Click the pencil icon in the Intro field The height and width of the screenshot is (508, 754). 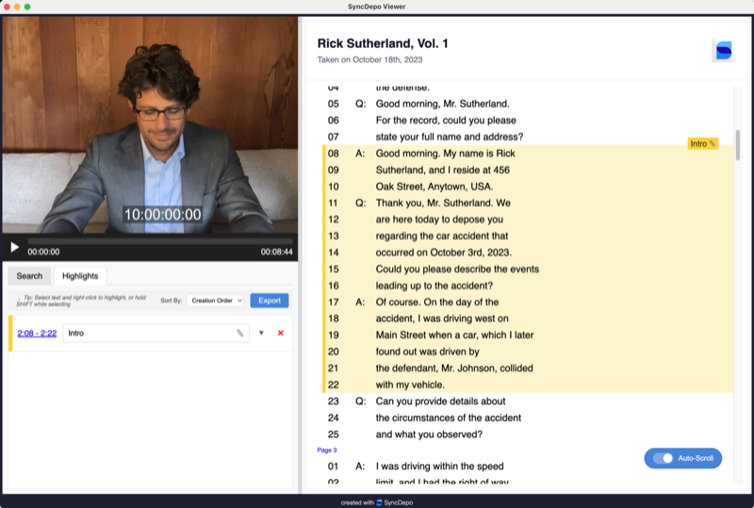(x=239, y=333)
